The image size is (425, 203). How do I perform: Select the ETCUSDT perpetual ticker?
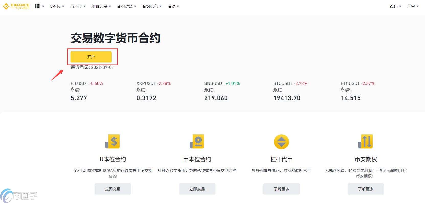pos(358,91)
